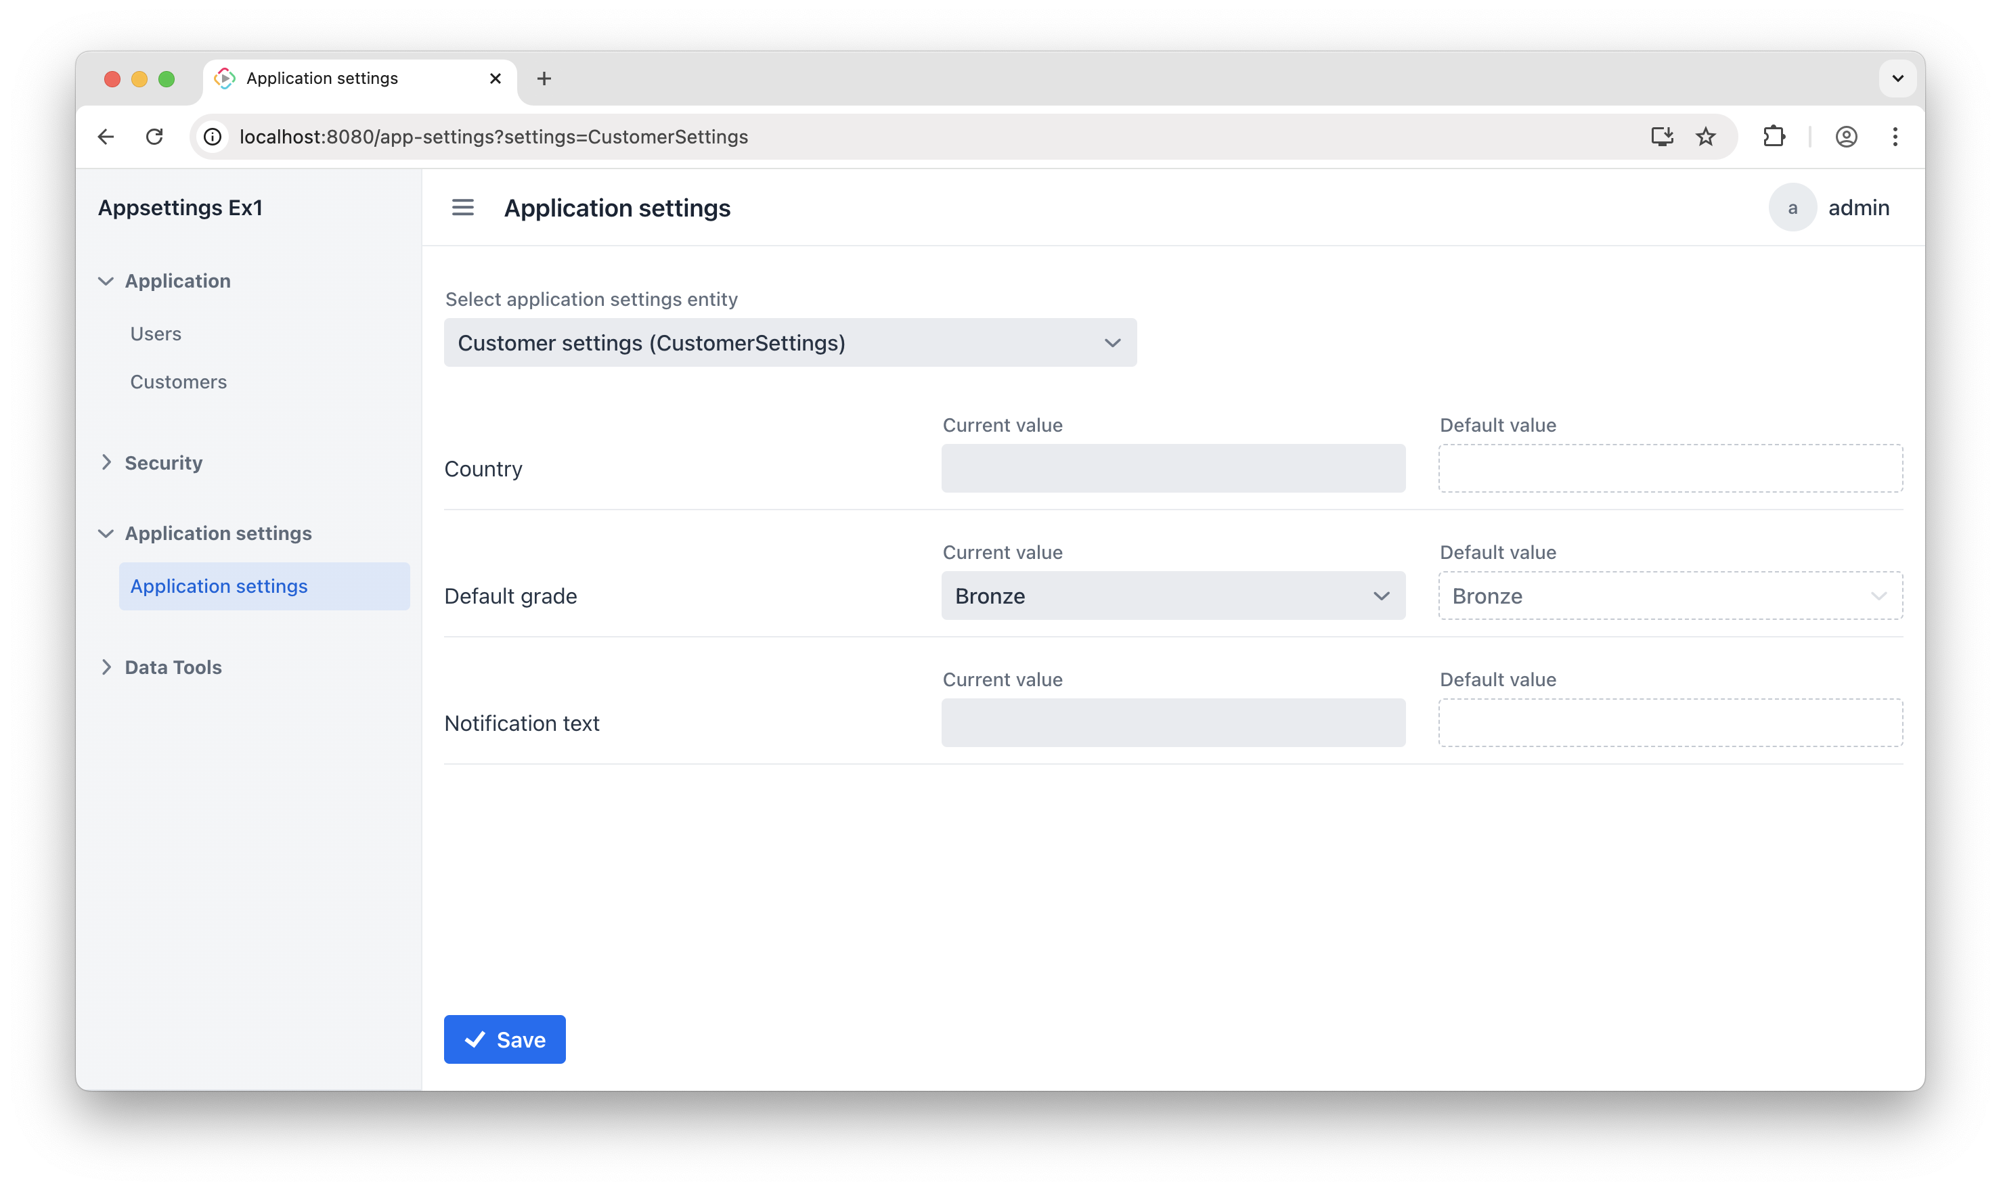The image size is (2001, 1191).
Task: Click the Save button
Action: click(504, 1039)
